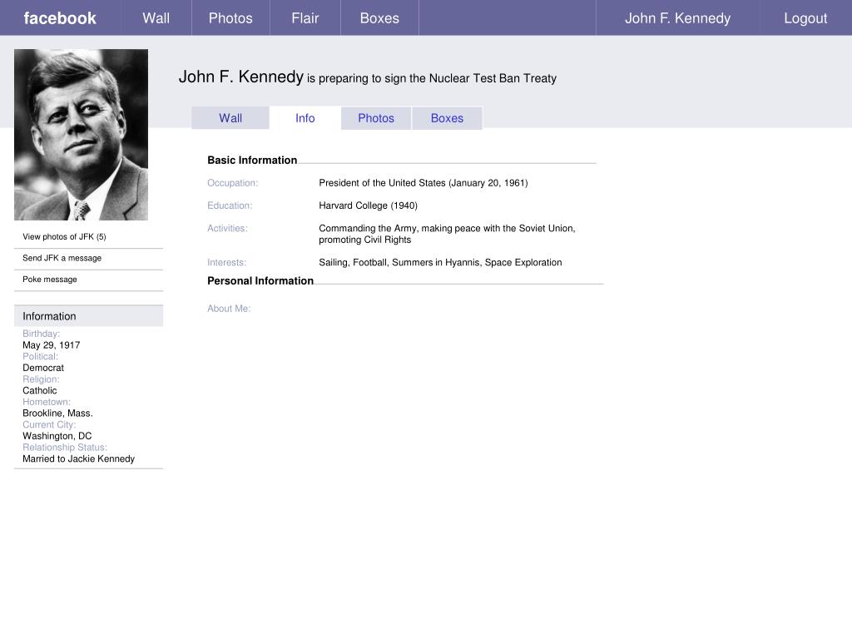Image resolution: width=852 pixels, height=639 pixels.
Task: Click the Religion label in sidebar
Action: (42, 379)
